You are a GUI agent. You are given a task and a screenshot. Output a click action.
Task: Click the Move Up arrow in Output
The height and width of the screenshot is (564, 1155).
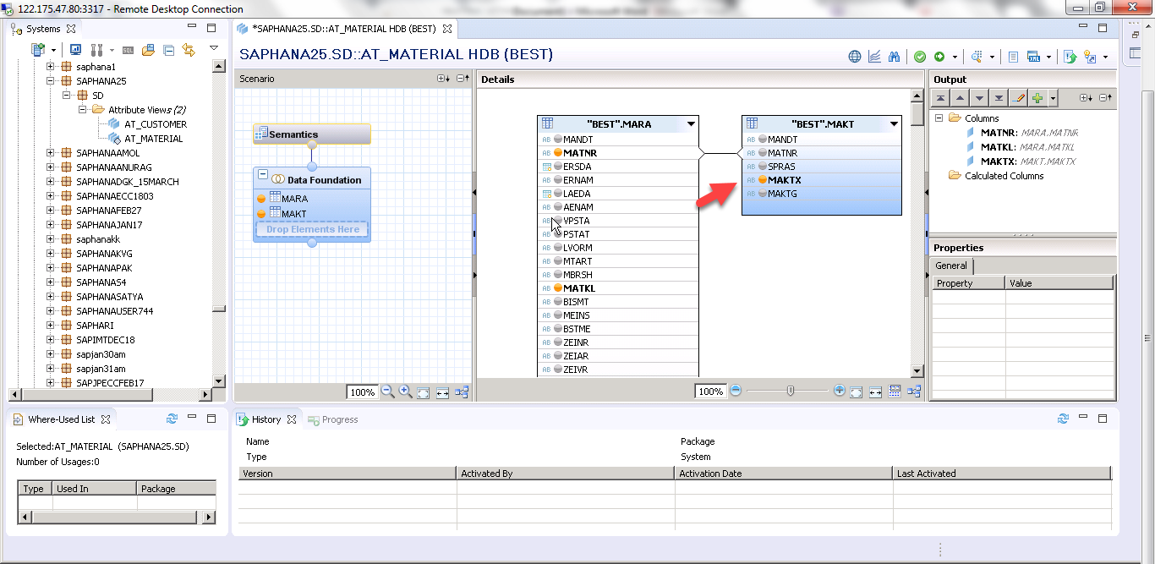click(960, 98)
